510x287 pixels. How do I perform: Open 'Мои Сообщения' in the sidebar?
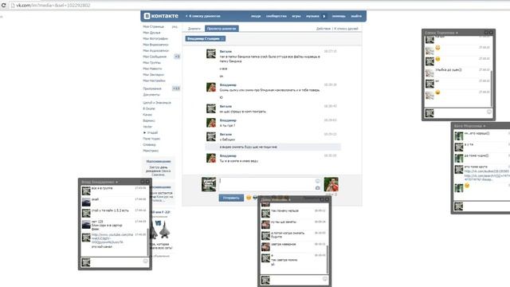click(155, 57)
